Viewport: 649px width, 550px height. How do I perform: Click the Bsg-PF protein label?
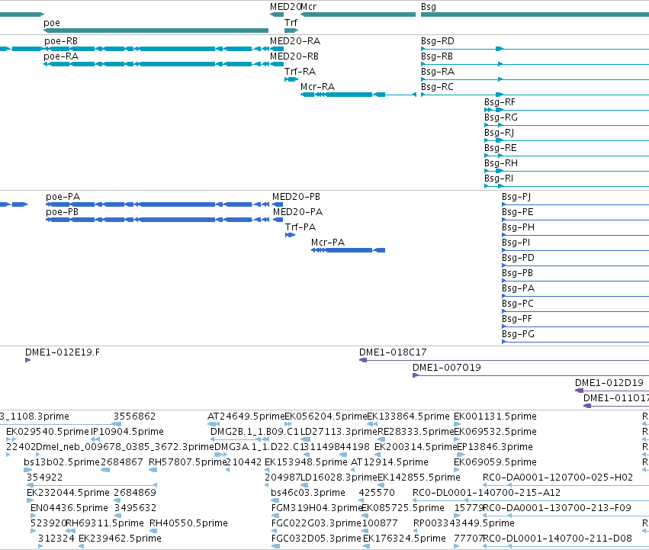pyautogui.click(x=517, y=320)
